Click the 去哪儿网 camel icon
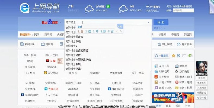 (46, 89)
